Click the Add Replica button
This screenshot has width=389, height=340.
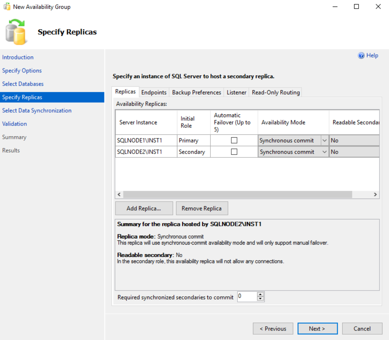point(144,208)
